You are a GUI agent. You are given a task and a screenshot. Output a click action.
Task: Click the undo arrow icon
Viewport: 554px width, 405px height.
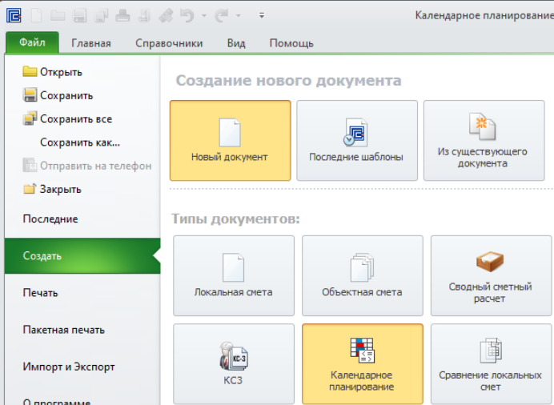point(187,15)
